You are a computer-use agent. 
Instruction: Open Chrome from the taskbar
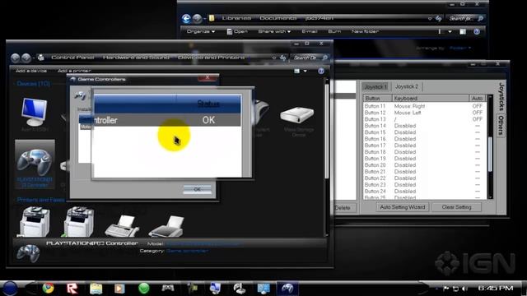tap(48, 288)
